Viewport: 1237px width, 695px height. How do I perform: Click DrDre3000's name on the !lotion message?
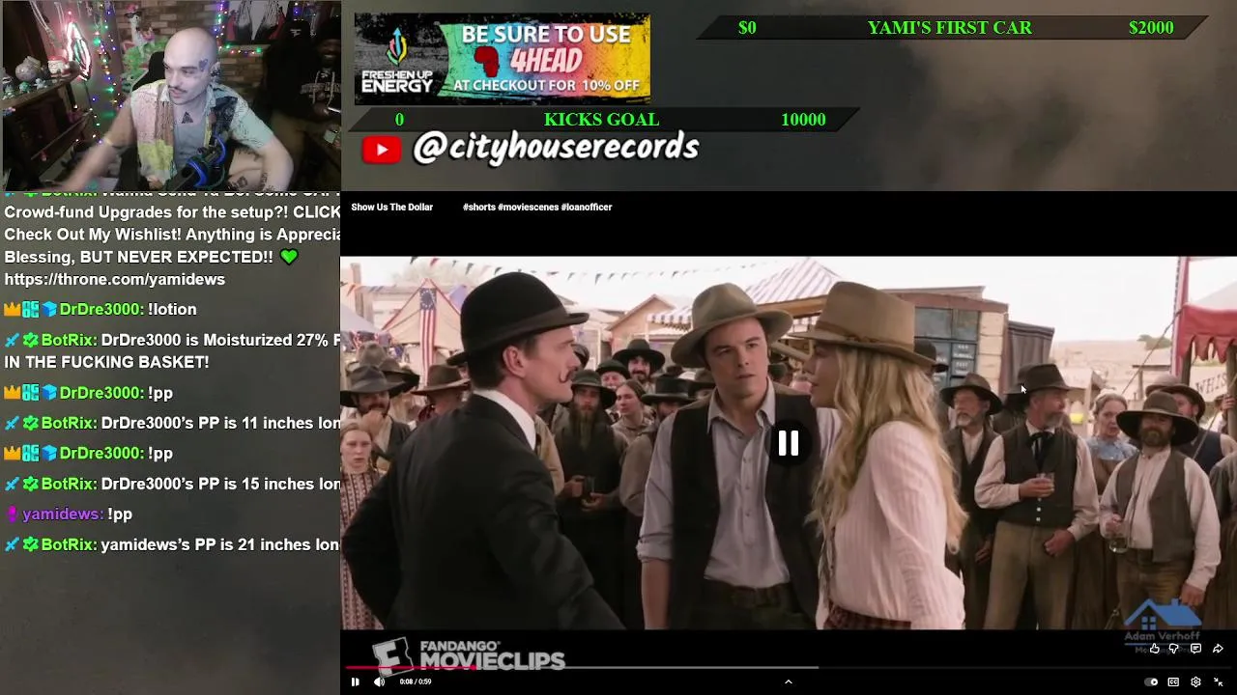click(x=101, y=309)
